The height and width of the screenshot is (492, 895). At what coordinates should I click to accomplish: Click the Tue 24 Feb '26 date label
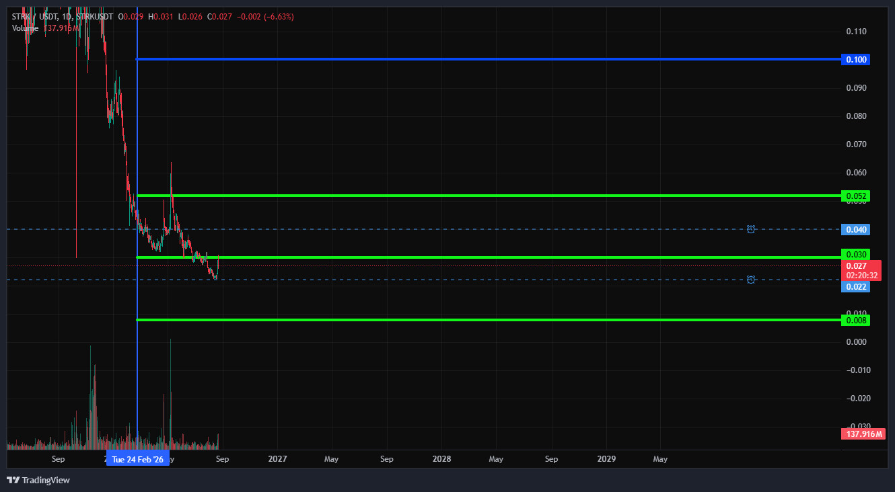point(138,460)
